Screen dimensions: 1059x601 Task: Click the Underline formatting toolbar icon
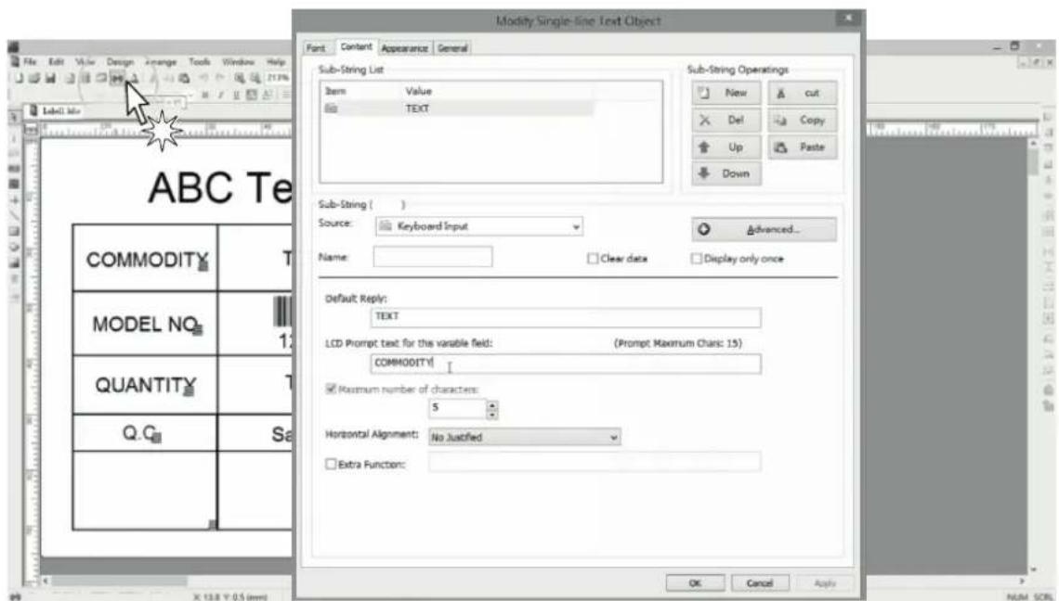[236, 96]
